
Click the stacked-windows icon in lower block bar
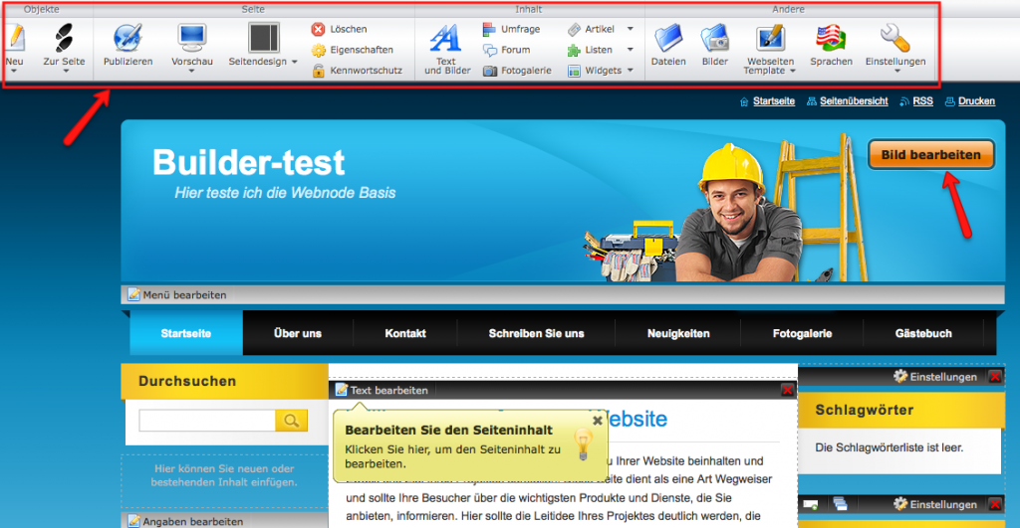(x=840, y=504)
